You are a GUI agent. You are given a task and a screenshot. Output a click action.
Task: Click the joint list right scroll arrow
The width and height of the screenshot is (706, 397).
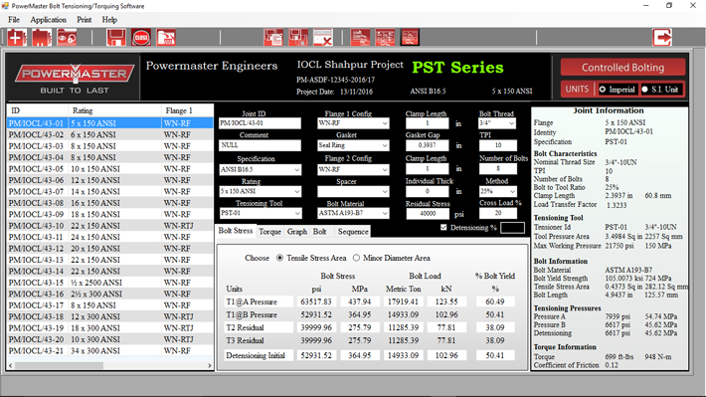tap(210, 365)
